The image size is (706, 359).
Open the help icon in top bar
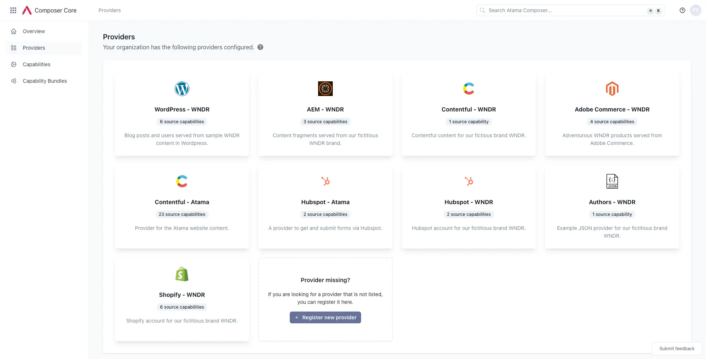682,10
